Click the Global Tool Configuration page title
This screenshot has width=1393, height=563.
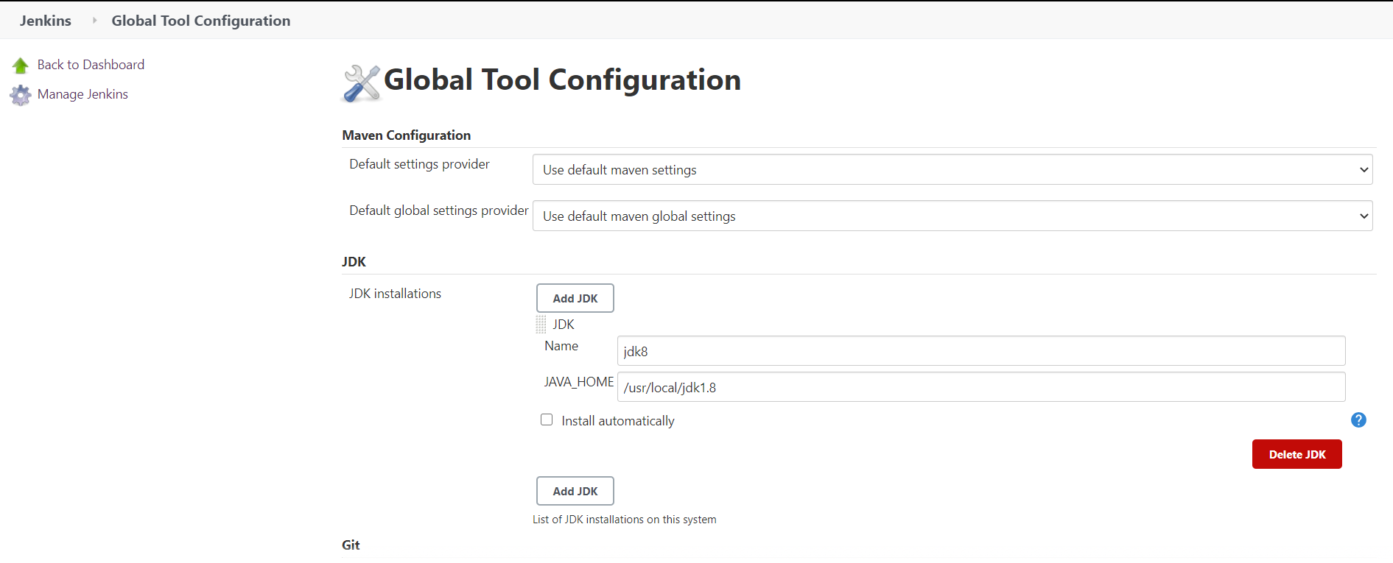pyautogui.click(x=563, y=80)
